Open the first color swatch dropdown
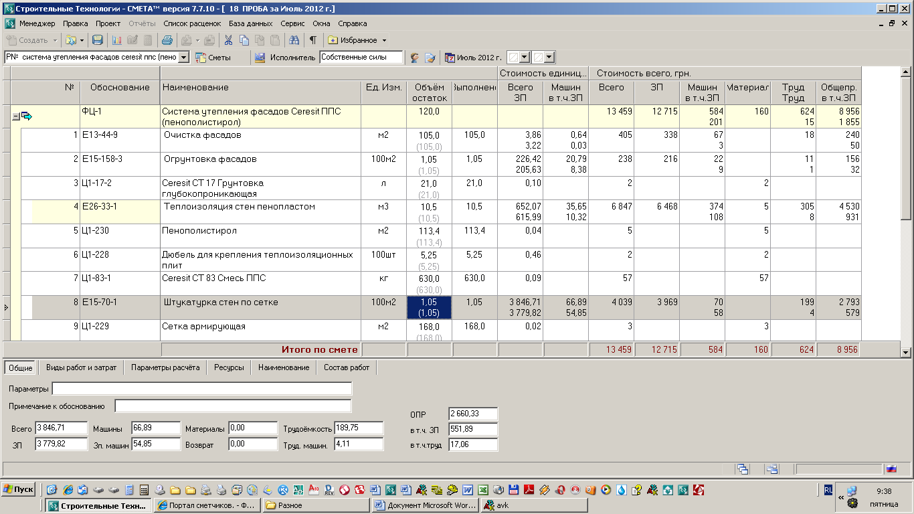This screenshot has width=914, height=514. click(x=525, y=58)
